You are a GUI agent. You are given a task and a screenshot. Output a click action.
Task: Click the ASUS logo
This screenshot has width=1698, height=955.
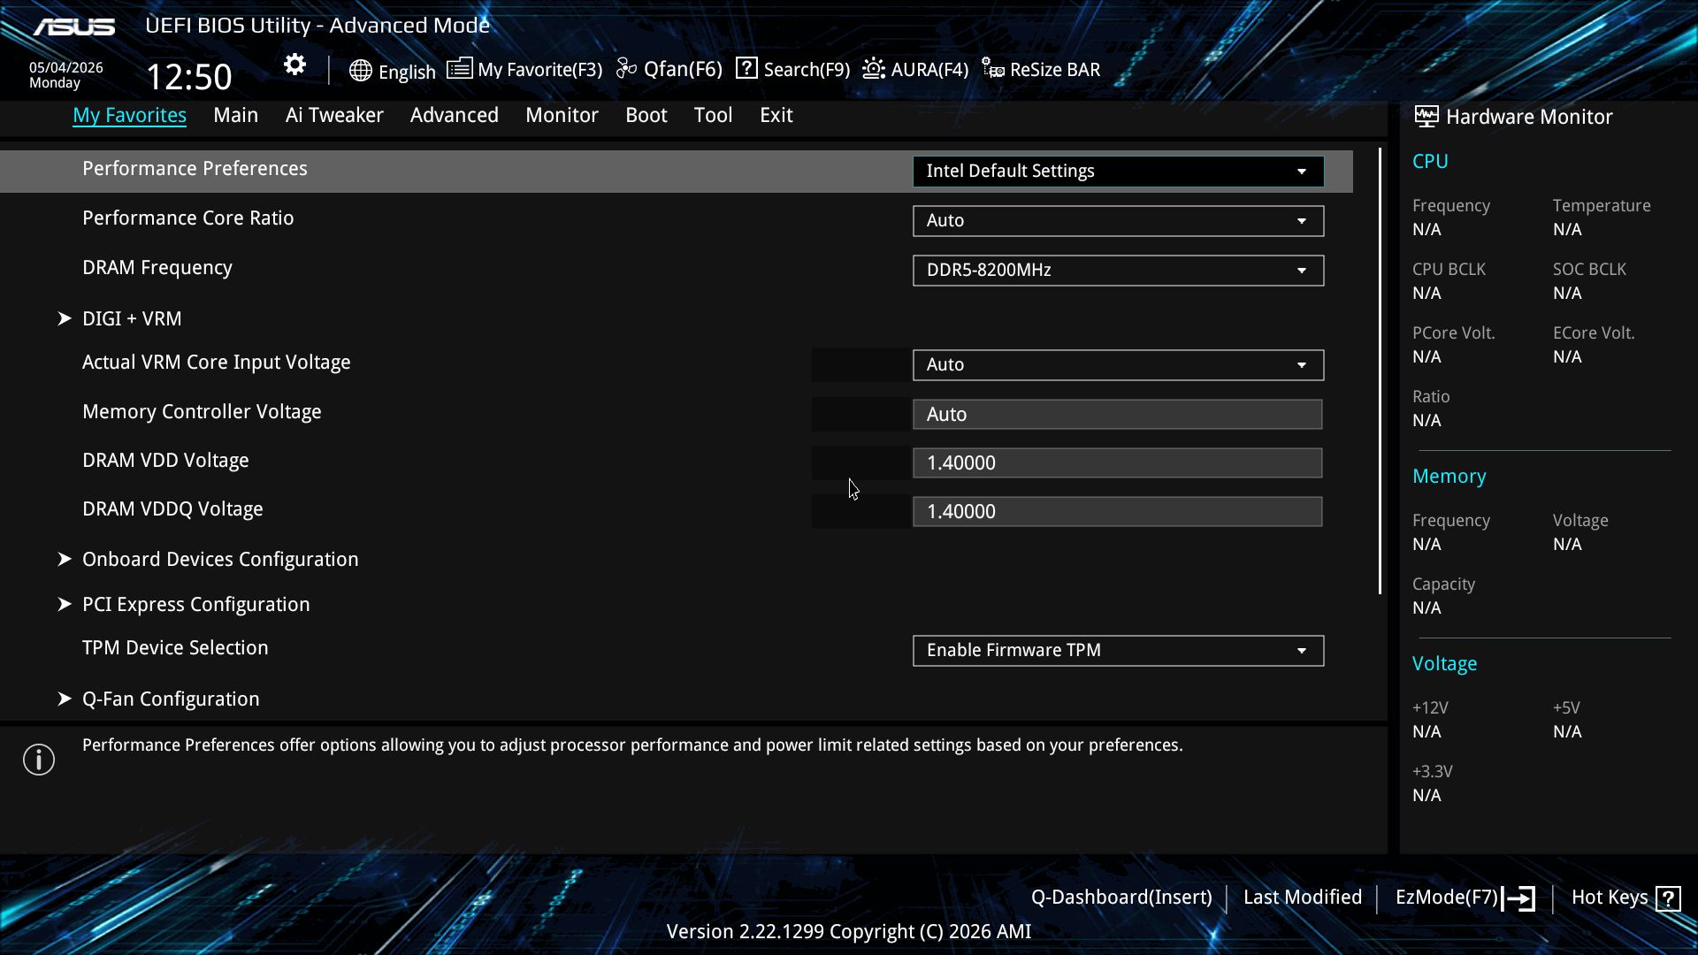click(74, 27)
